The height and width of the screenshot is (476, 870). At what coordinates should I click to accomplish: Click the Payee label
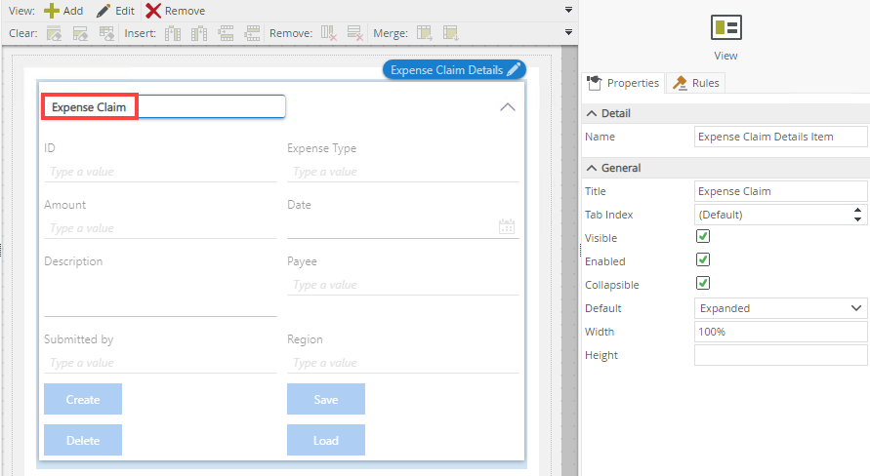point(302,261)
